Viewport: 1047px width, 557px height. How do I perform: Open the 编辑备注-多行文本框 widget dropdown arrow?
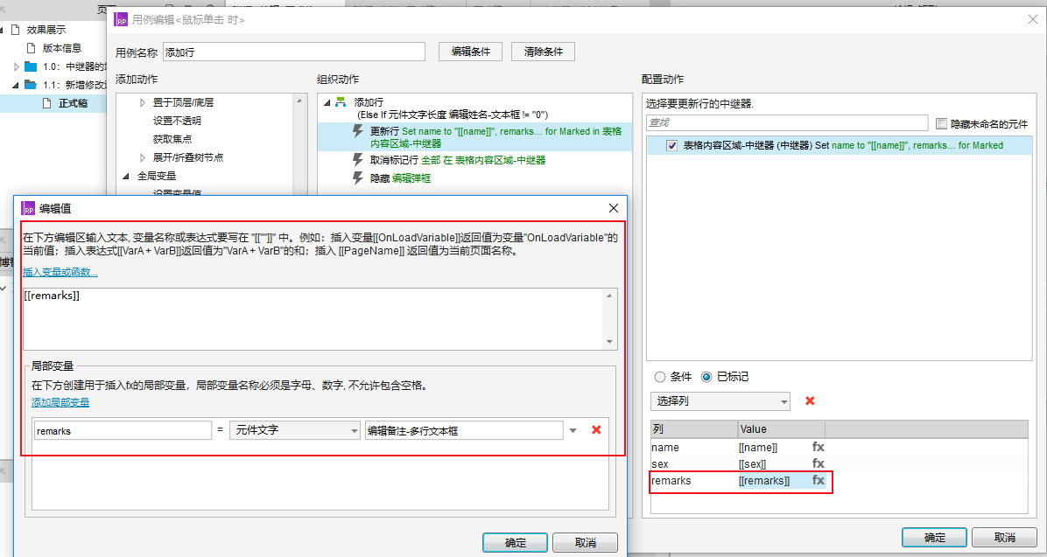pyautogui.click(x=573, y=431)
